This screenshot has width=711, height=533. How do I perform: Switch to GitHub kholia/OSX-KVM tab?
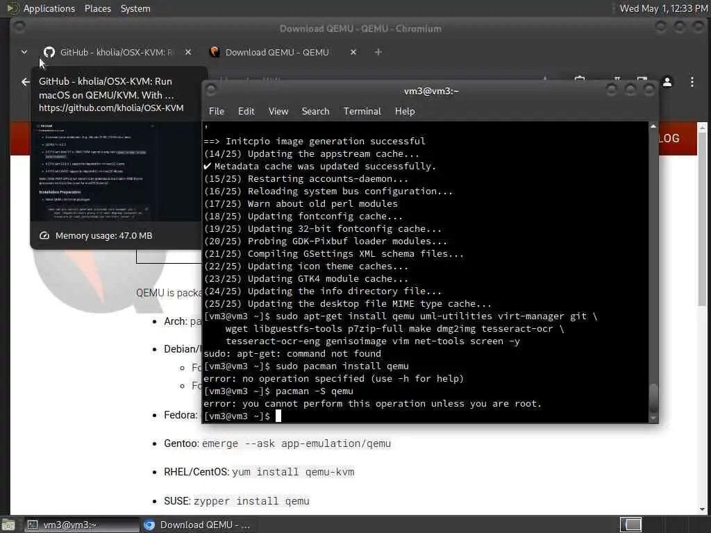click(x=117, y=52)
